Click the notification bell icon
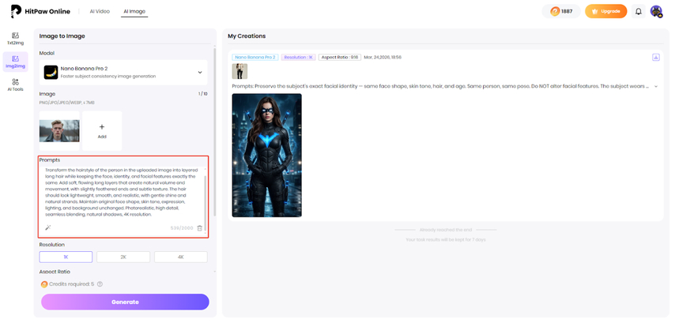Viewport: 675px width, 323px height. pos(638,12)
